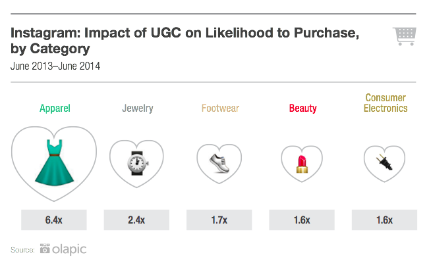
Task: Click the shopping cart icon
Action: coord(405,36)
